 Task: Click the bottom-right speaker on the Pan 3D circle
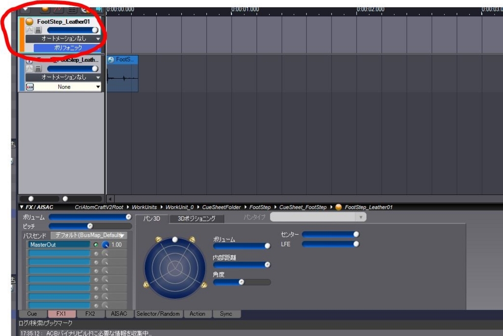204,284
